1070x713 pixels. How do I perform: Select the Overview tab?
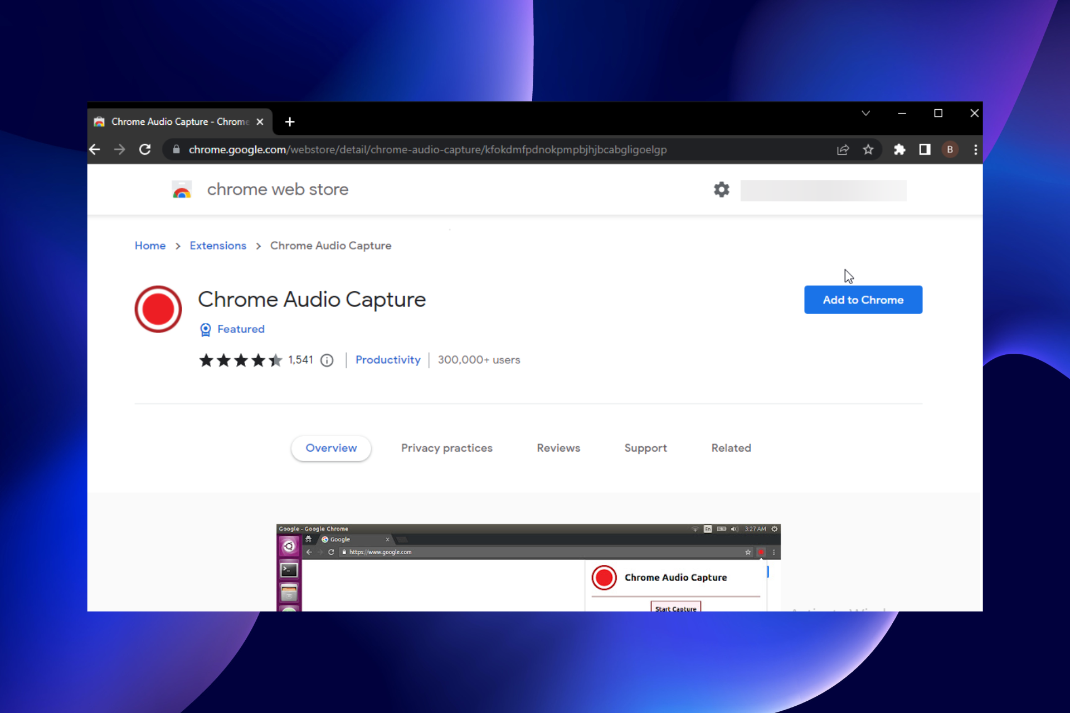coord(331,448)
